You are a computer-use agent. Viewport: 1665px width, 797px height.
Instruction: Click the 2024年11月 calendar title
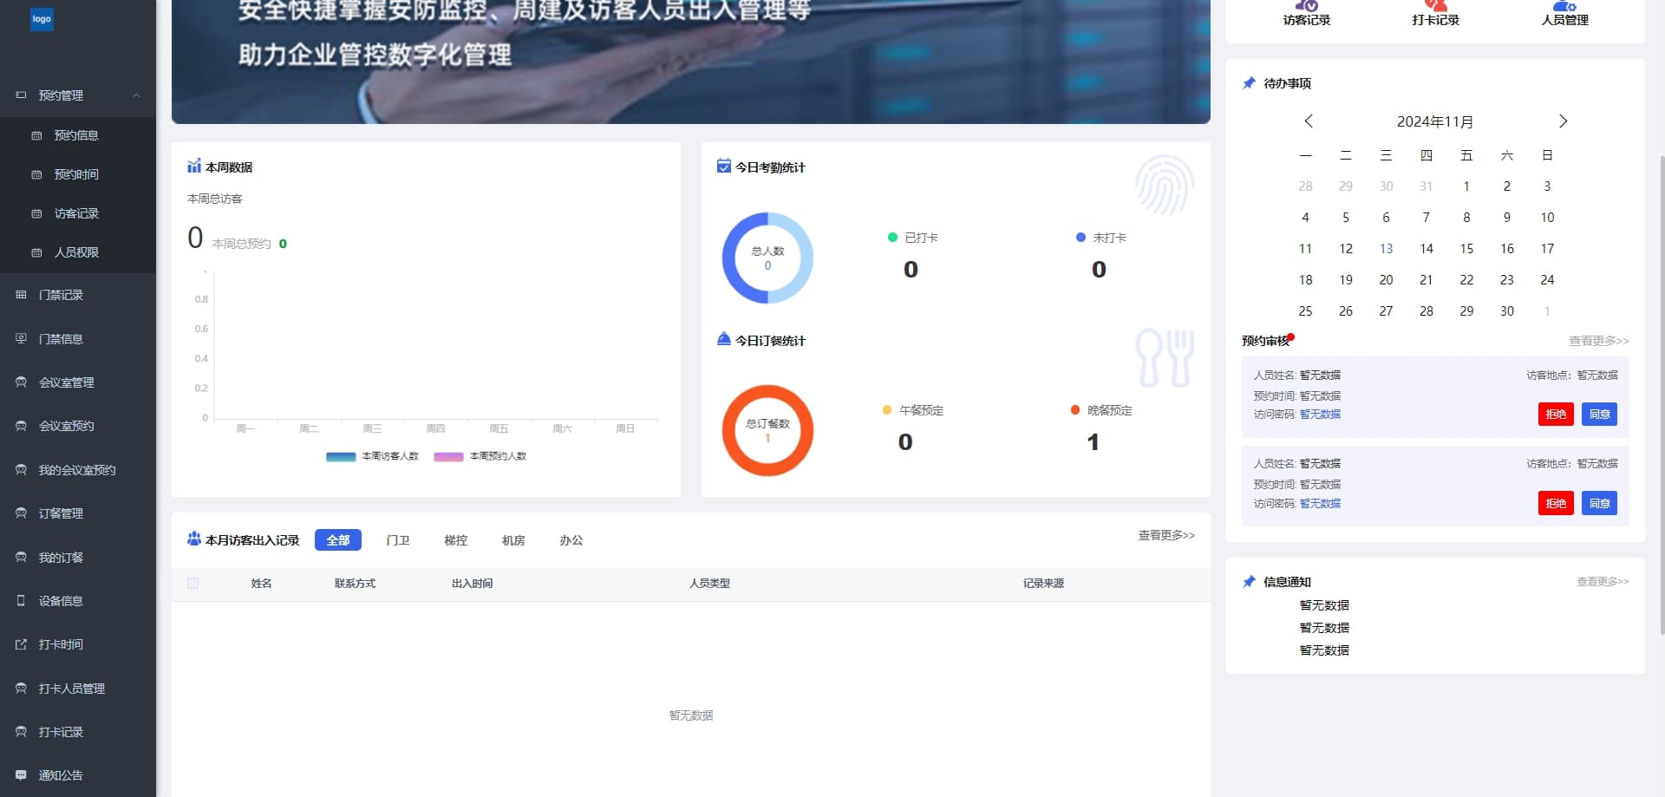1435,122
